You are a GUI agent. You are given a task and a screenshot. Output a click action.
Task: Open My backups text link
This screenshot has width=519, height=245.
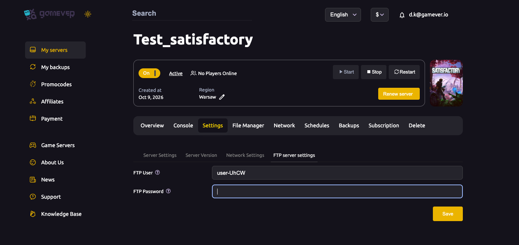[55, 67]
